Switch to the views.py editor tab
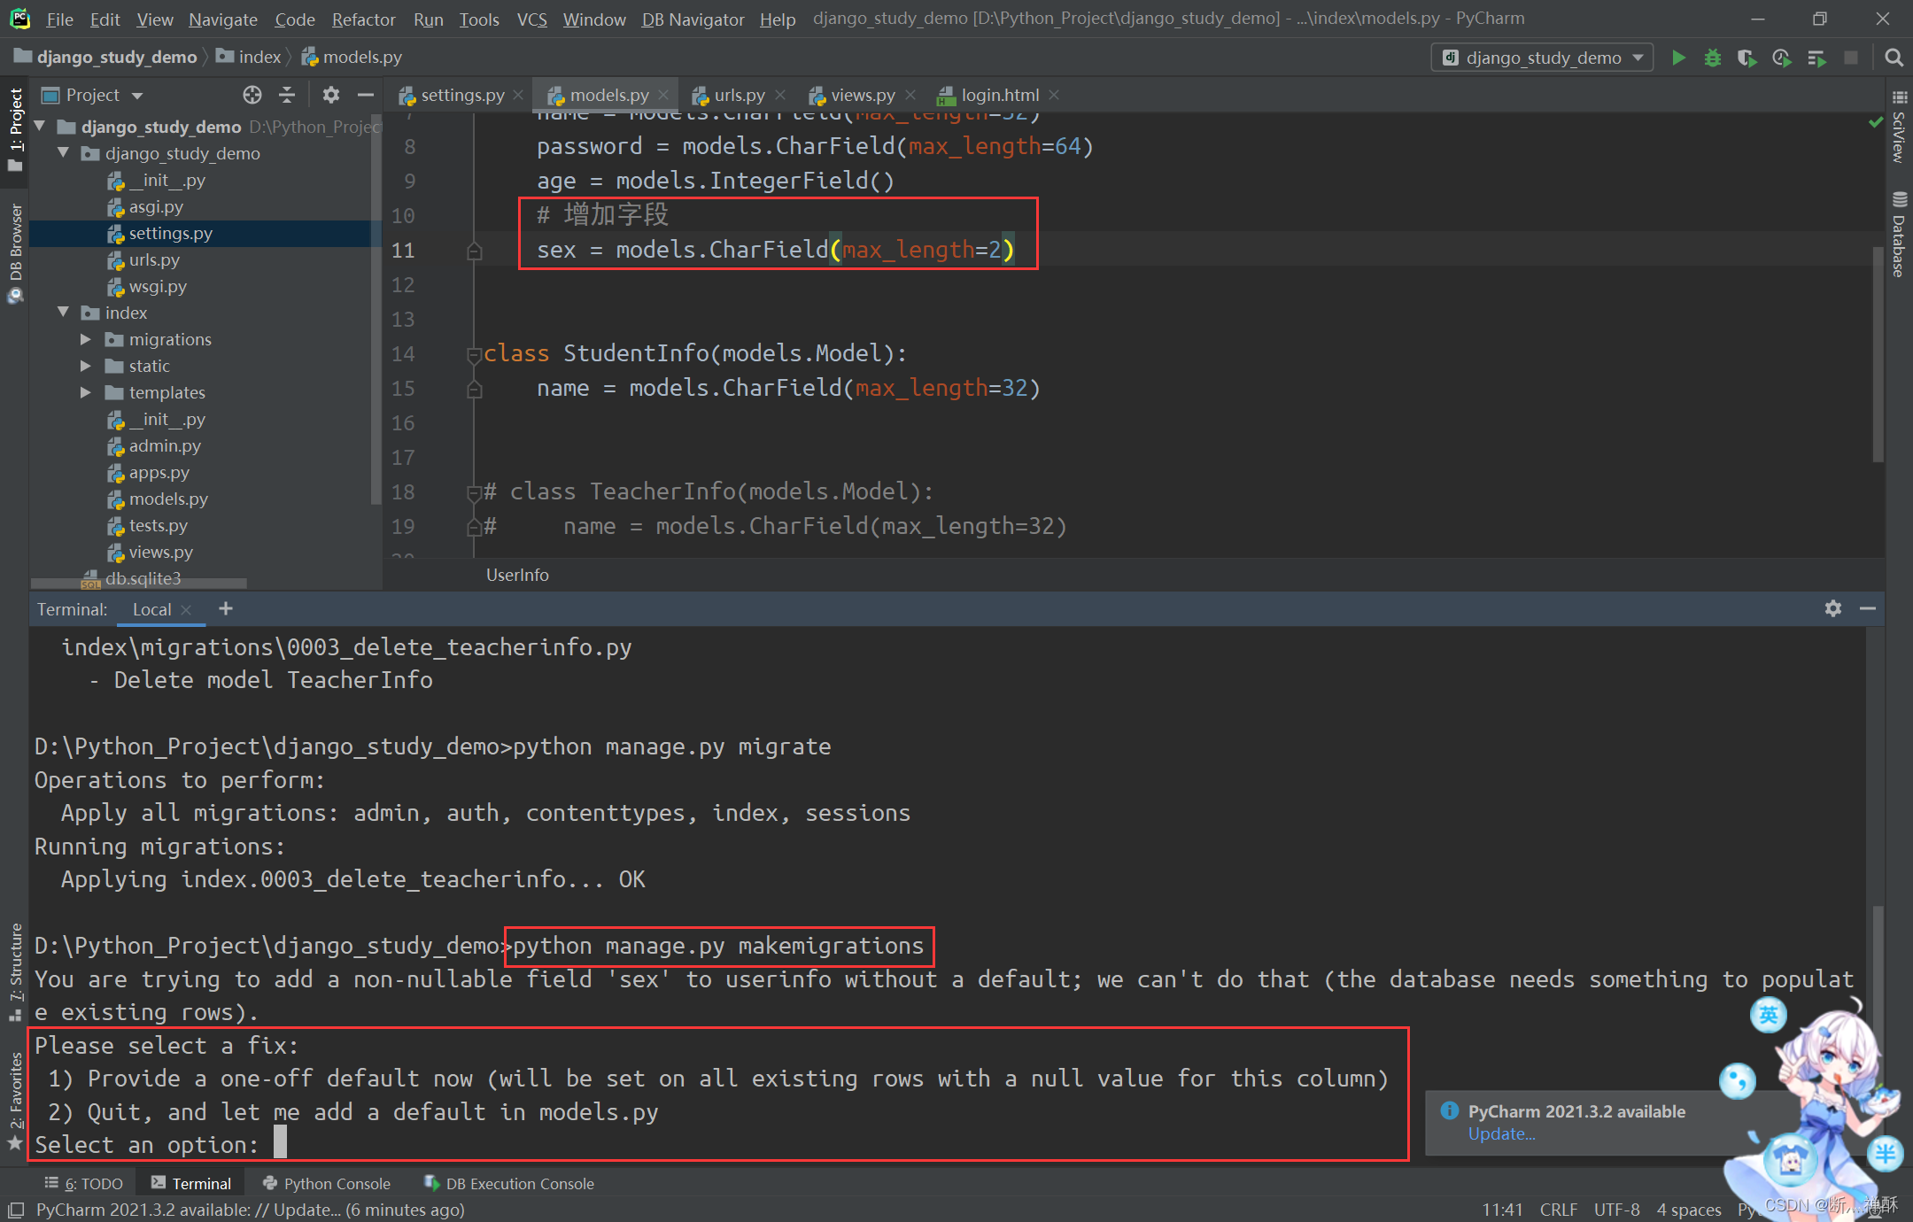Image resolution: width=1913 pixels, height=1222 pixels. [862, 95]
